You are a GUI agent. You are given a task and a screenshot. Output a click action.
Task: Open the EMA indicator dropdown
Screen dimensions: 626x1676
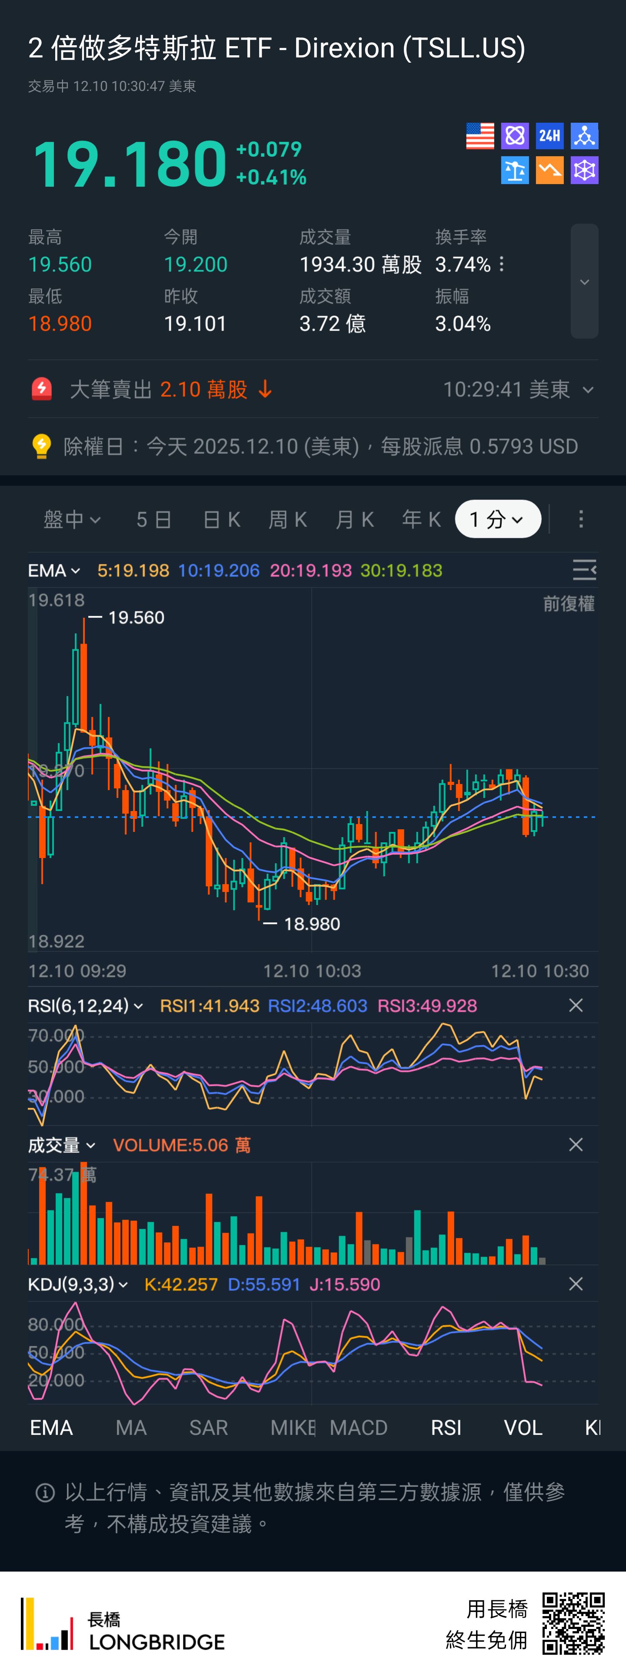tap(55, 570)
